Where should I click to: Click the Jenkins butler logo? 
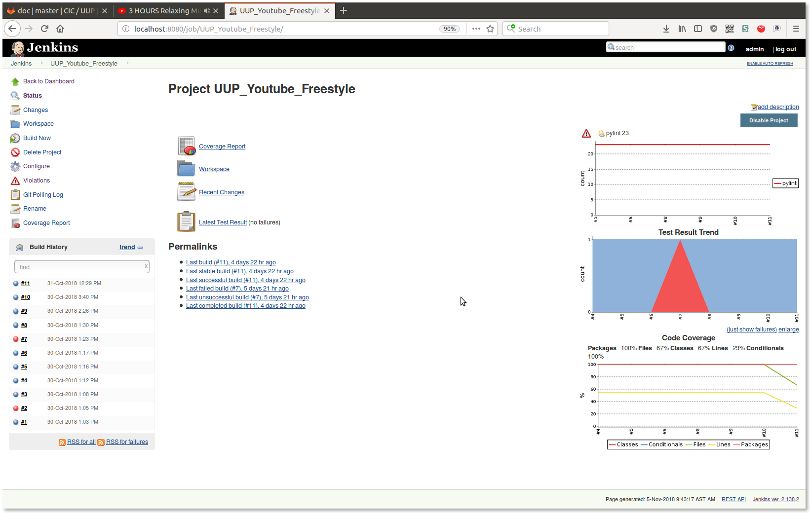[18, 48]
